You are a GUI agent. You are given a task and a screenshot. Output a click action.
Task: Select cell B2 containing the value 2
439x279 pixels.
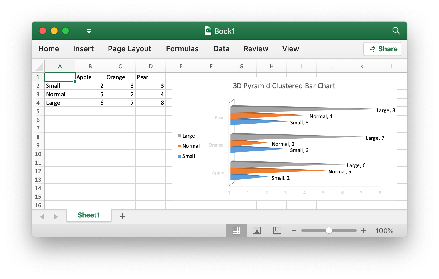(x=90, y=85)
